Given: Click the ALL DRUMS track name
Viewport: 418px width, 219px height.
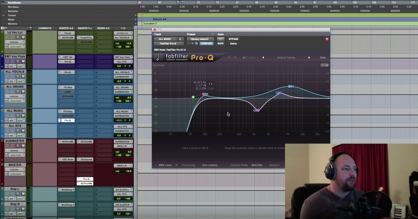Looking at the screenshot, I should (x=15, y=87).
